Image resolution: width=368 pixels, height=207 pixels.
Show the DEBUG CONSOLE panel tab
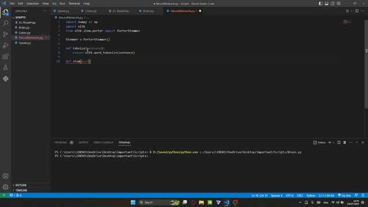point(103,143)
